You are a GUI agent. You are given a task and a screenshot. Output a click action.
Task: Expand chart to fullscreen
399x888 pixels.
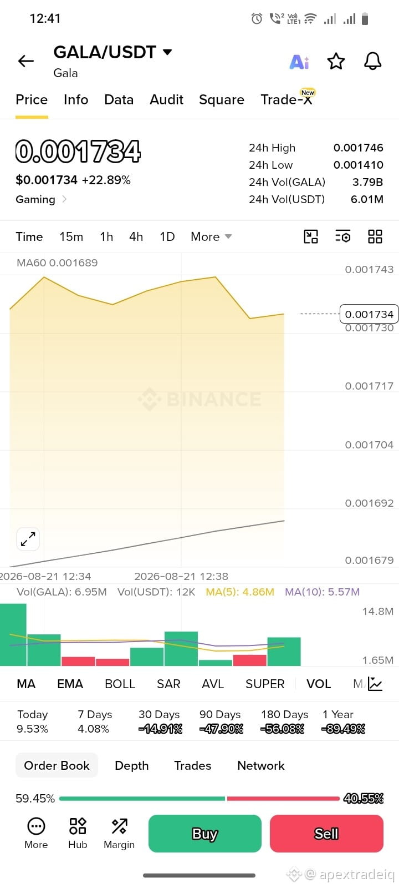(28, 539)
